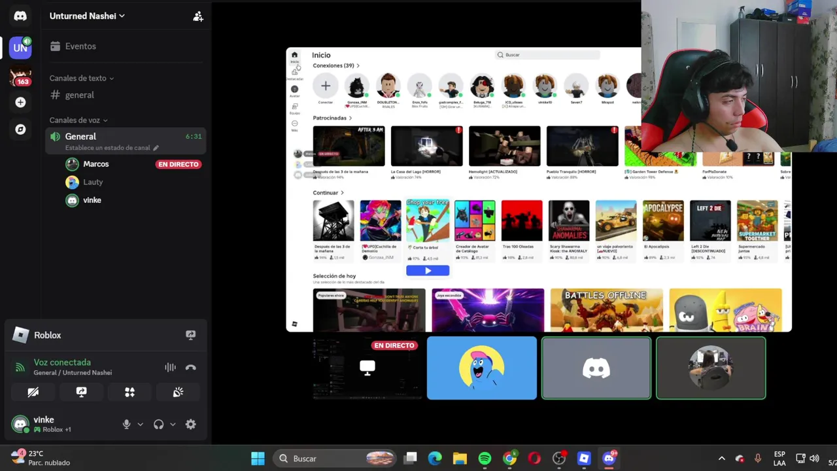Disconnect from voice with the hang-up icon
837x471 pixels.
point(190,368)
